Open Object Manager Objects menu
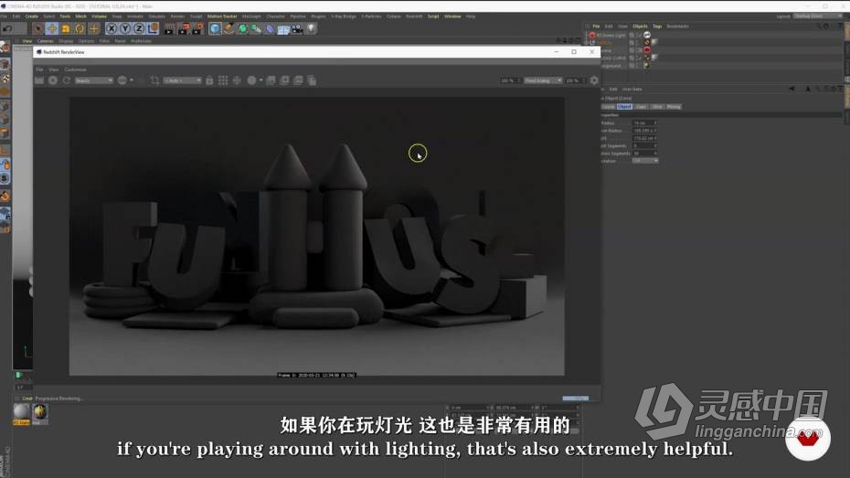 click(640, 26)
